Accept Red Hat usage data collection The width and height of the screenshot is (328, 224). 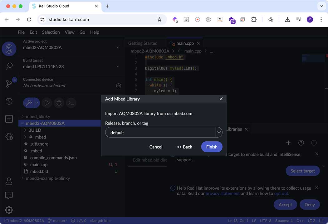pyautogui.click(x=285, y=205)
